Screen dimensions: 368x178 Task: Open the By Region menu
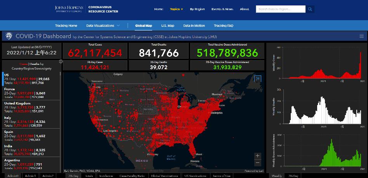[197, 9]
